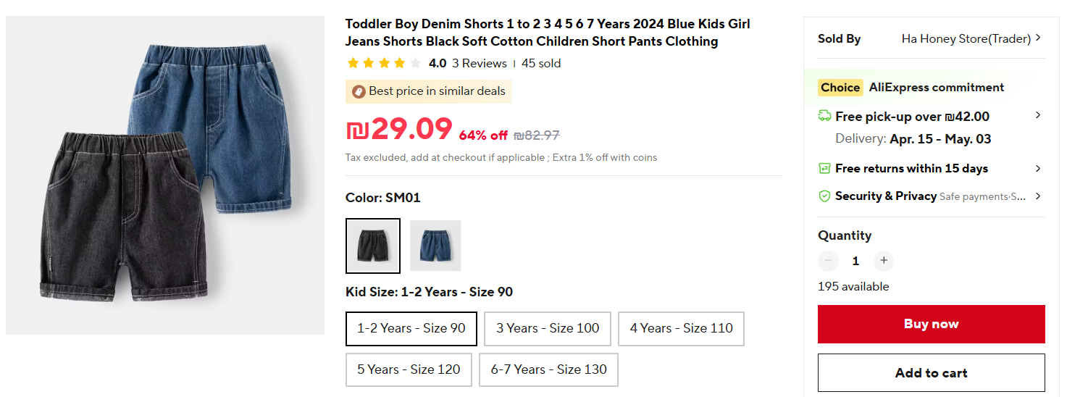The height and width of the screenshot is (397, 1067).
Task: Expand free pick-up delivery details chevron
Action: pyautogui.click(x=1038, y=116)
